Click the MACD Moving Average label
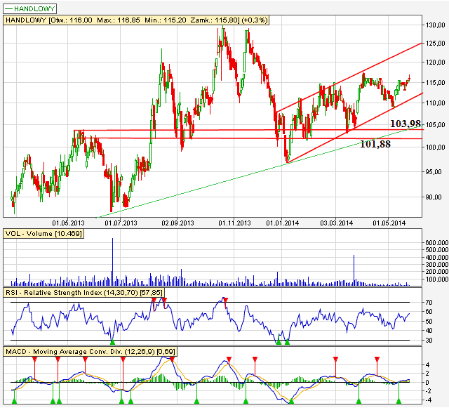Screen dimensions: 449x408 point(90,351)
